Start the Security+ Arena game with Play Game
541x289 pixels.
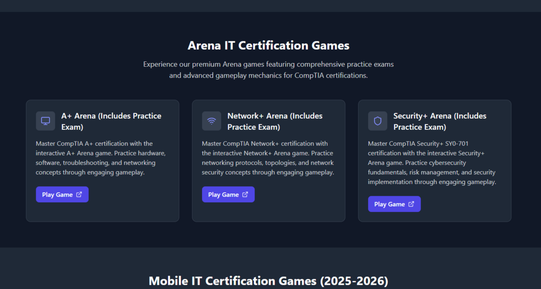[389, 205]
